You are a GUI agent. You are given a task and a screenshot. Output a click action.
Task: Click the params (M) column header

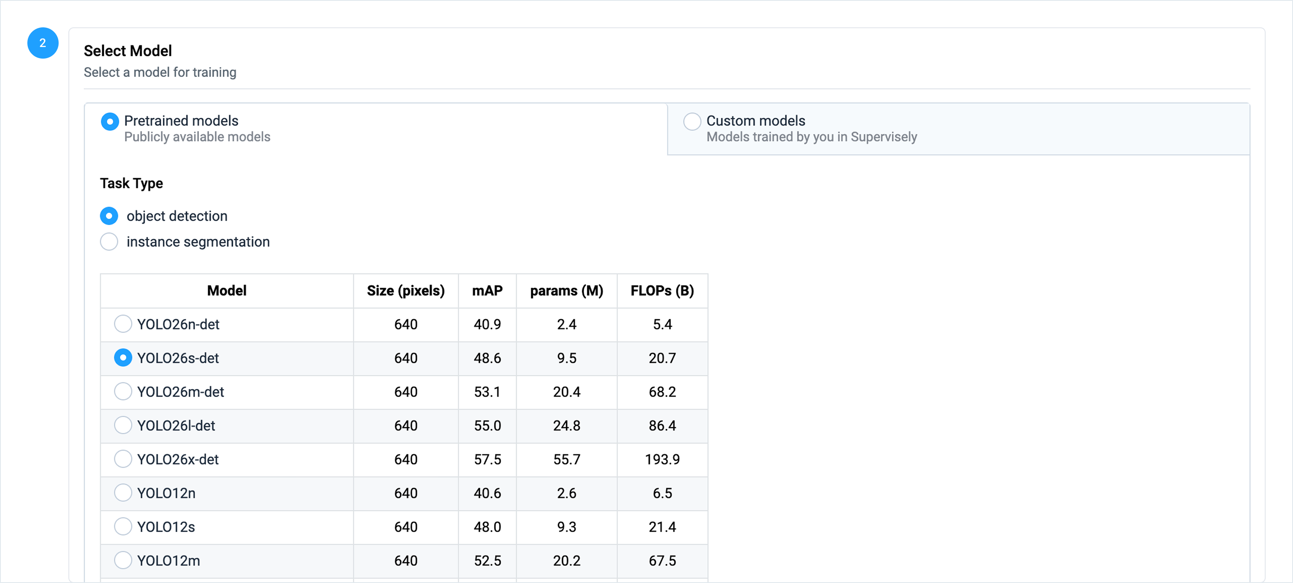(x=566, y=291)
